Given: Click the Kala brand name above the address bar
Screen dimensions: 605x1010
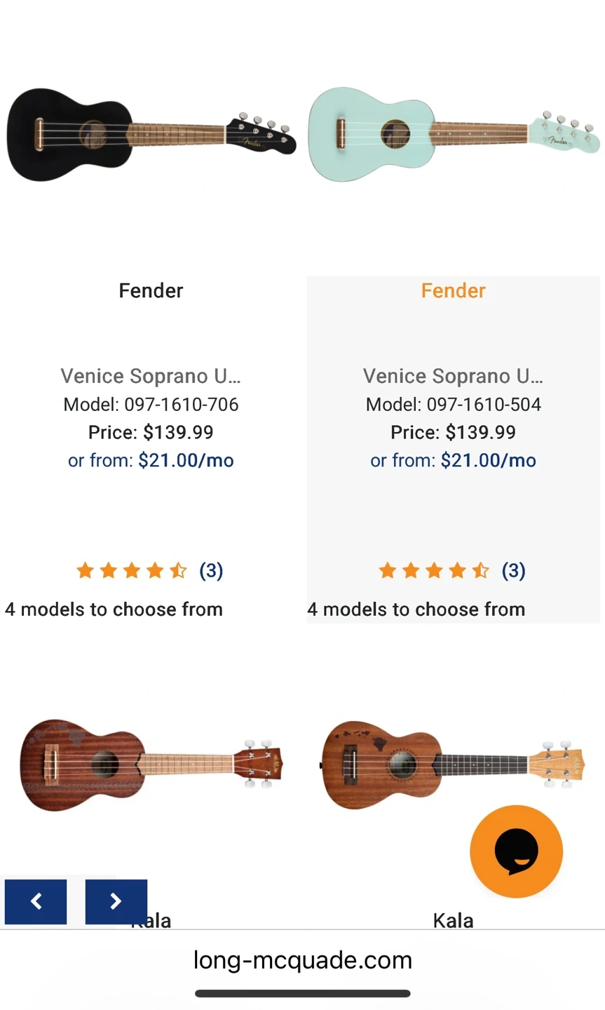Looking at the screenshot, I should (x=453, y=920).
